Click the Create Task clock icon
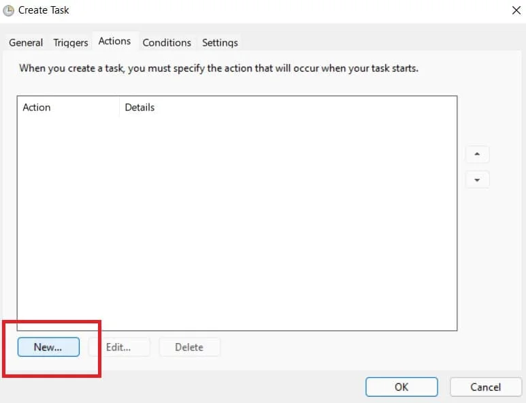 point(9,10)
